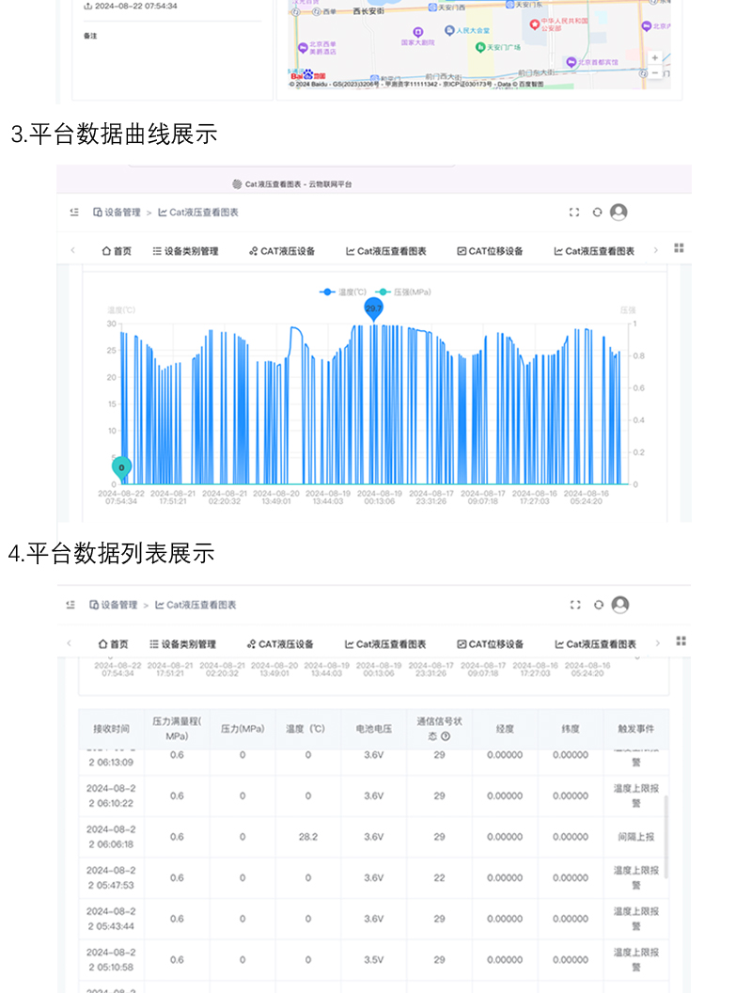Viewport: 752px width, 993px height.
Task: Click refresh icon in chart panel header
Action: click(x=597, y=213)
